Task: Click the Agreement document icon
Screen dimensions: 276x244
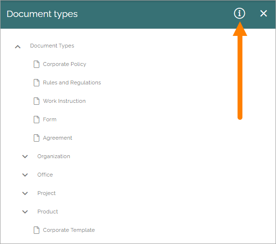Action: (37, 138)
